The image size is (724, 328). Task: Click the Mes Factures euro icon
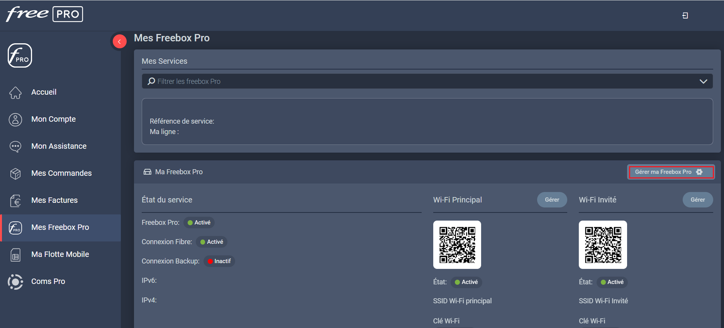(x=15, y=201)
